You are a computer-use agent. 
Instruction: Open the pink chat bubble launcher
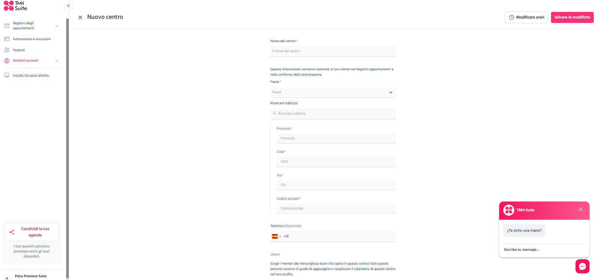(582, 266)
